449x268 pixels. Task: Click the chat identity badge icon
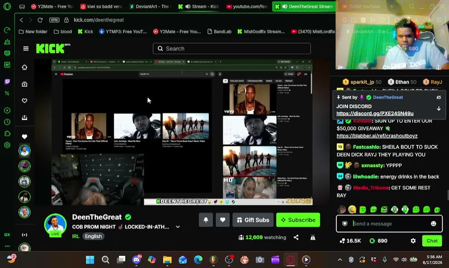pyautogui.click(x=345, y=224)
